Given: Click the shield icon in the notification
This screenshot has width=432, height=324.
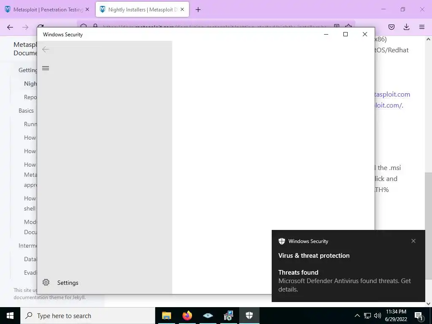Looking at the screenshot, I should point(281,241).
